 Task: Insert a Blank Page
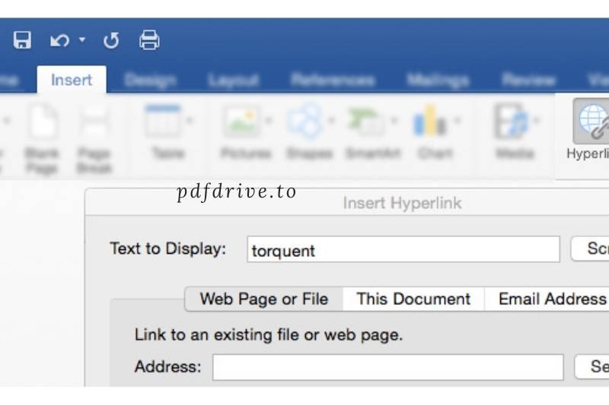coord(42,139)
